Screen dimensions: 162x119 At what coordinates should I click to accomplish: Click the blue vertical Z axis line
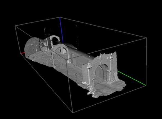click(x=61, y=30)
